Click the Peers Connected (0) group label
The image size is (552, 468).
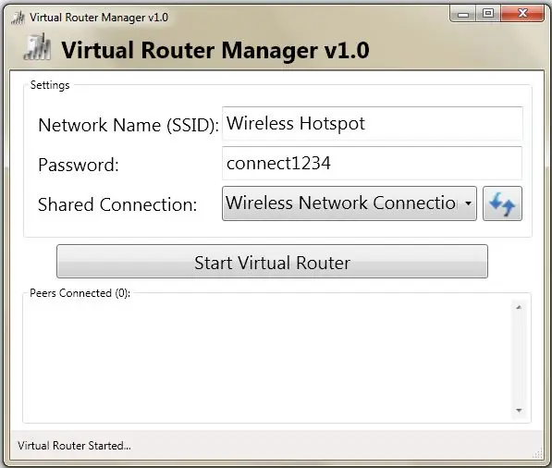coord(80,293)
